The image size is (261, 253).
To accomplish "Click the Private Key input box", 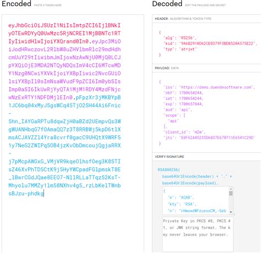I will click(198, 234).
